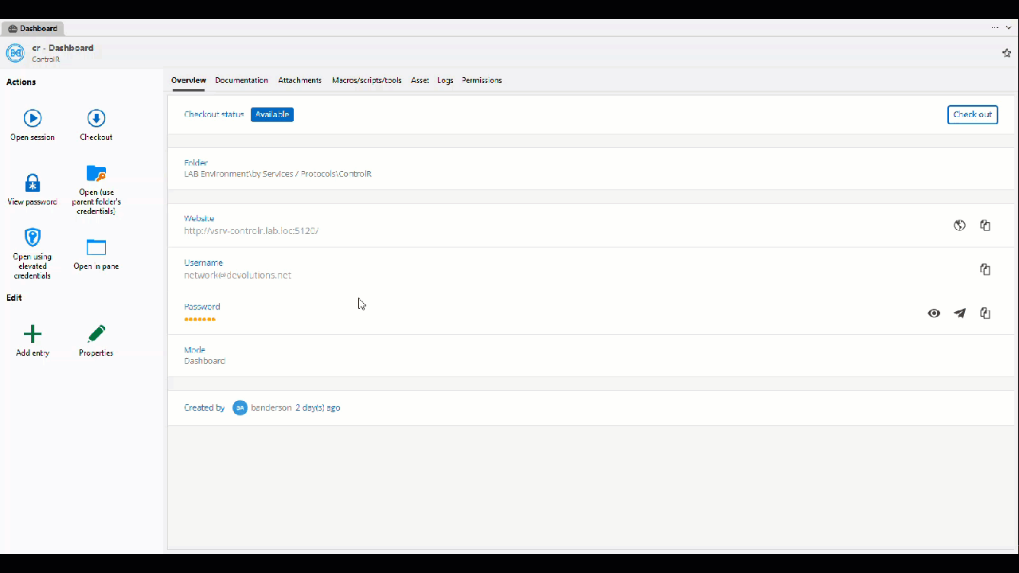Select the Dashboard window tab
The width and height of the screenshot is (1019, 573).
(x=33, y=28)
